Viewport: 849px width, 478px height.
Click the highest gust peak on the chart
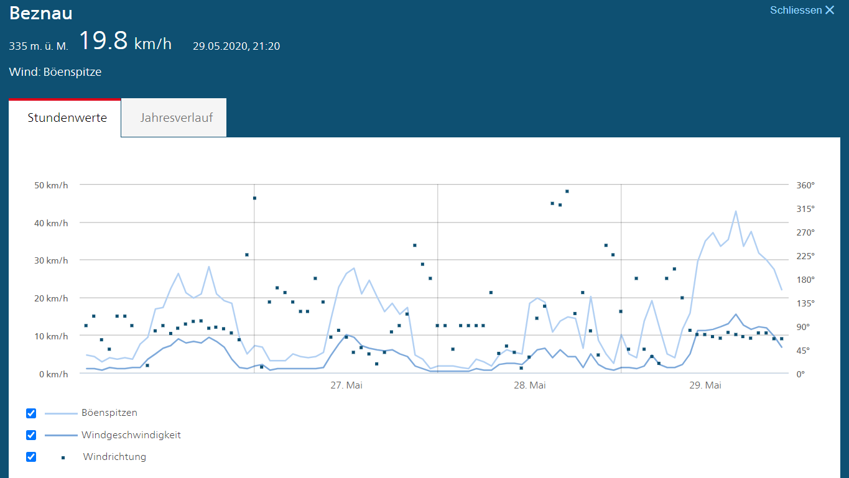pos(736,211)
